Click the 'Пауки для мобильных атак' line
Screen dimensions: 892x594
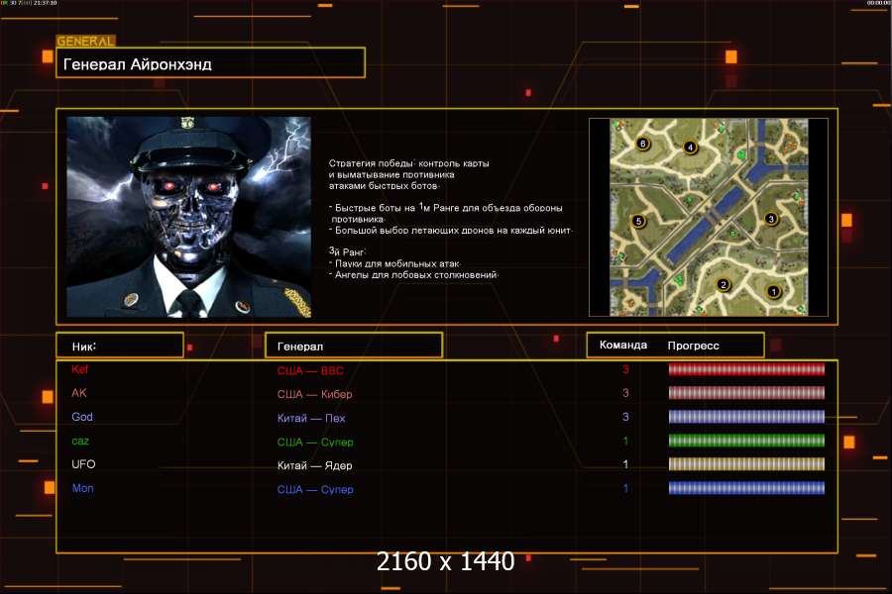(394, 263)
